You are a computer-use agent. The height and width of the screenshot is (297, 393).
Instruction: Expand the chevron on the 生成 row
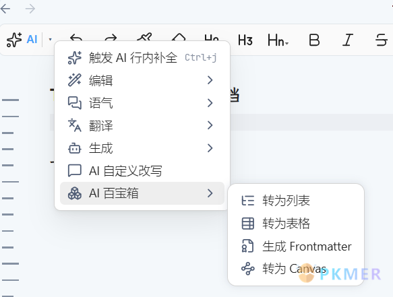[210, 148]
